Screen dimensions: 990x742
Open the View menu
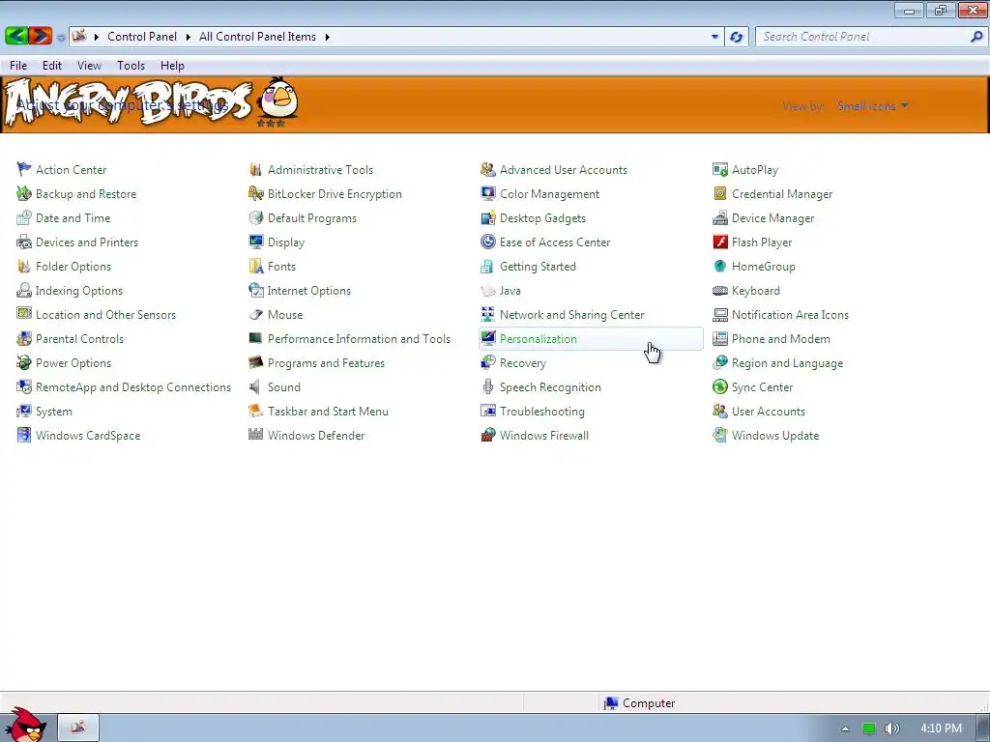coord(89,65)
